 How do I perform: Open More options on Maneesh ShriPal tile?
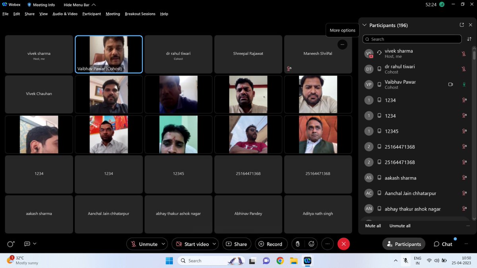click(x=342, y=44)
